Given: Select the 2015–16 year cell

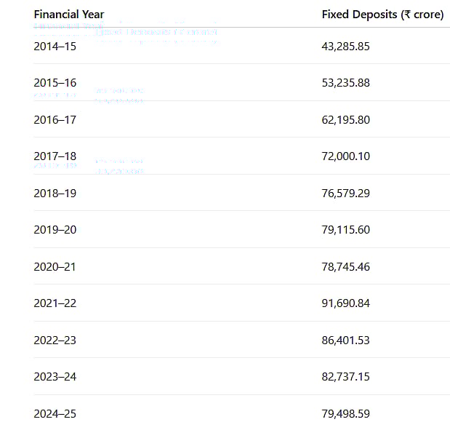Looking at the screenshot, I should [55, 83].
